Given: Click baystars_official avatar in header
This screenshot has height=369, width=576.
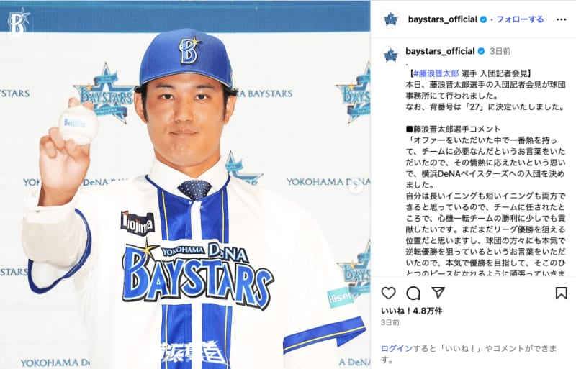Looking at the screenshot, I should point(390,19).
